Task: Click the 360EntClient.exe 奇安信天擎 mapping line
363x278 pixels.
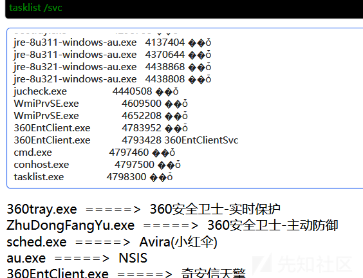Action: 126,273
